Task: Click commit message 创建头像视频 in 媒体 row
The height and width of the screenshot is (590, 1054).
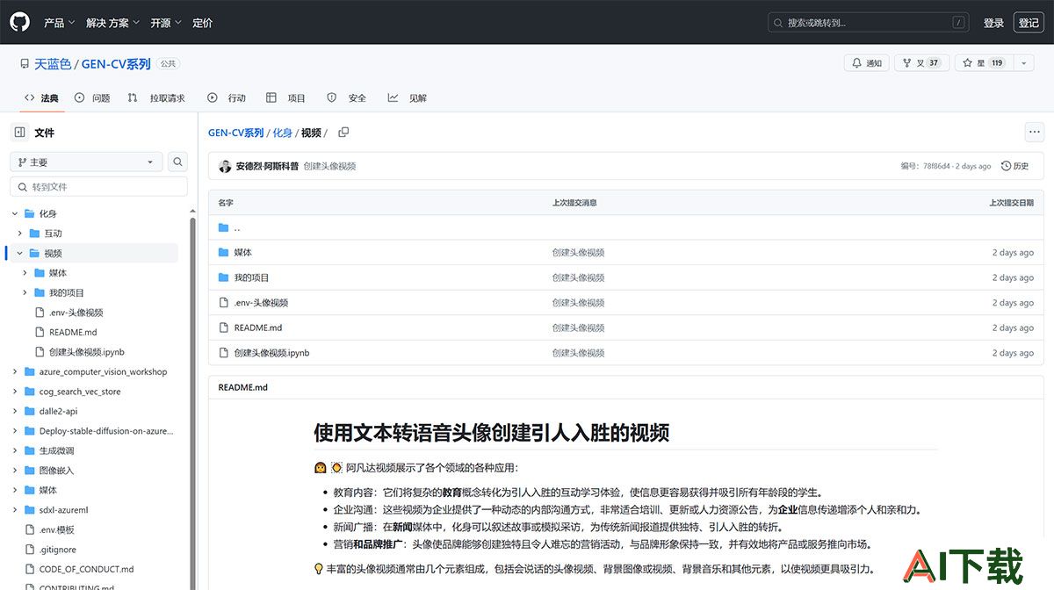Action: click(x=578, y=252)
